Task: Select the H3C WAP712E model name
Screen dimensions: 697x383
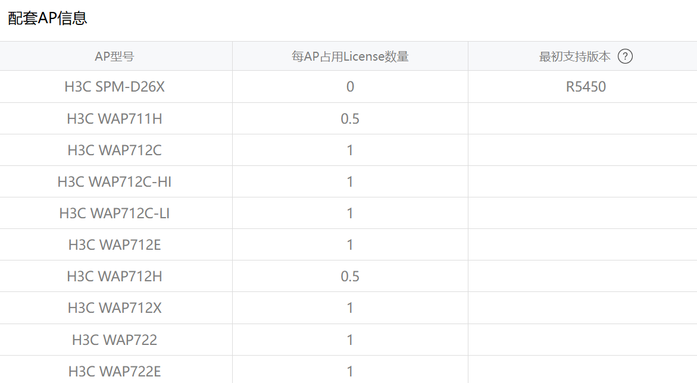Action: click(x=114, y=245)
